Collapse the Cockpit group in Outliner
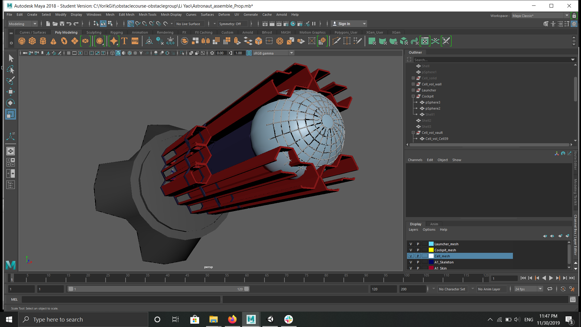Image resolution: width=581 pixels, height=327 pixels. pos(413,96)
